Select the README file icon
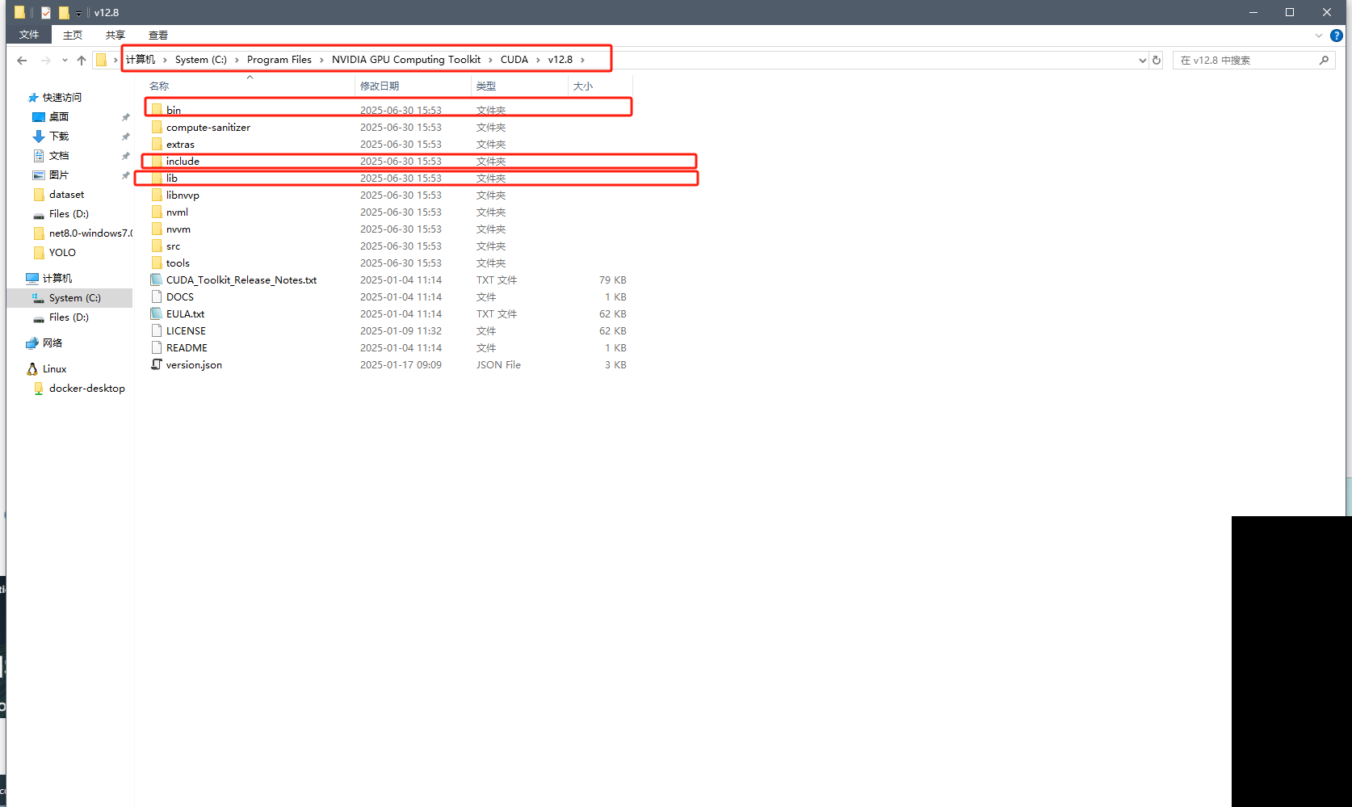Image resolution: width=1352 pixels, height=807 pixels. click(157, 347)
